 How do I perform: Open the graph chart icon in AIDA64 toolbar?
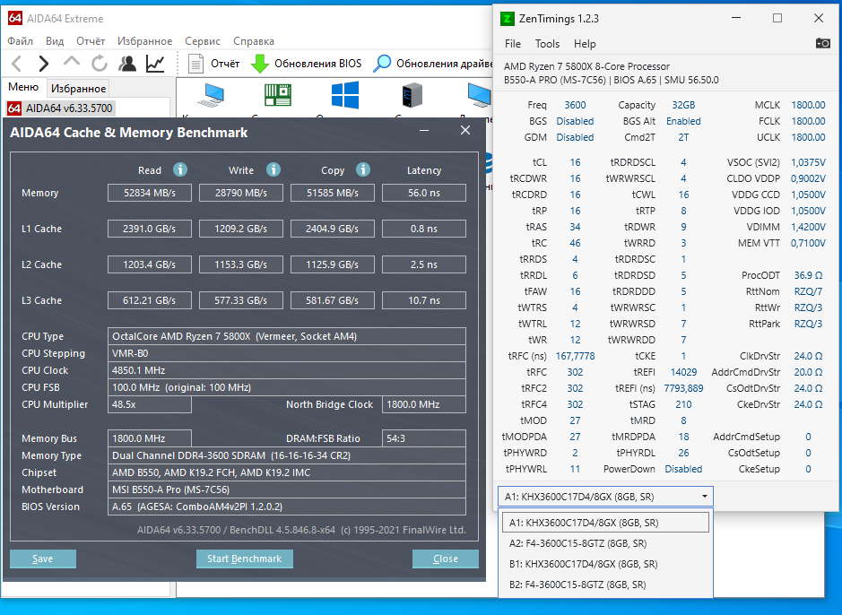[x=155, y=64]
